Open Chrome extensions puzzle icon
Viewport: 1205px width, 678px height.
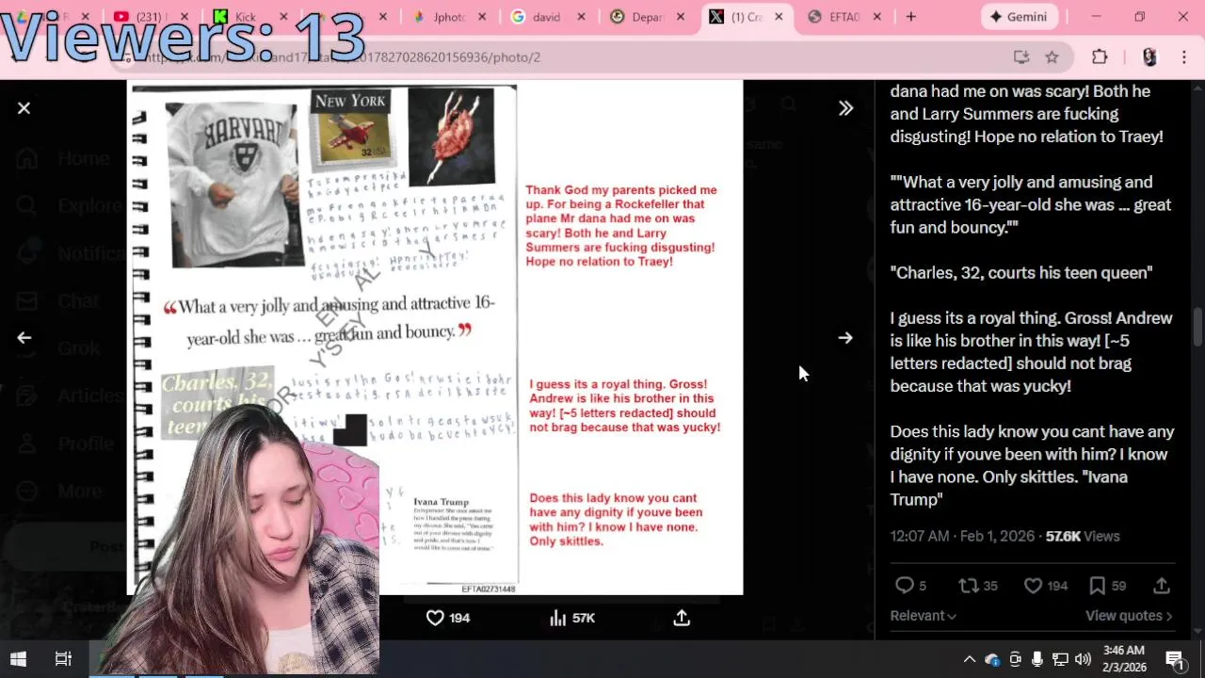pos(1100,57)
